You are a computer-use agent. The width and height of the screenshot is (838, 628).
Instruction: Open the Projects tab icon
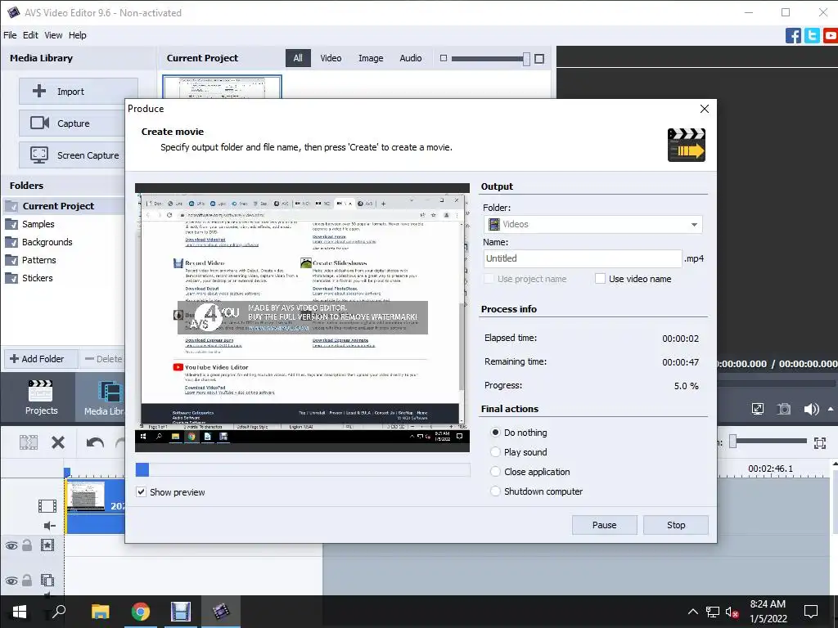(x=41, y=397)
